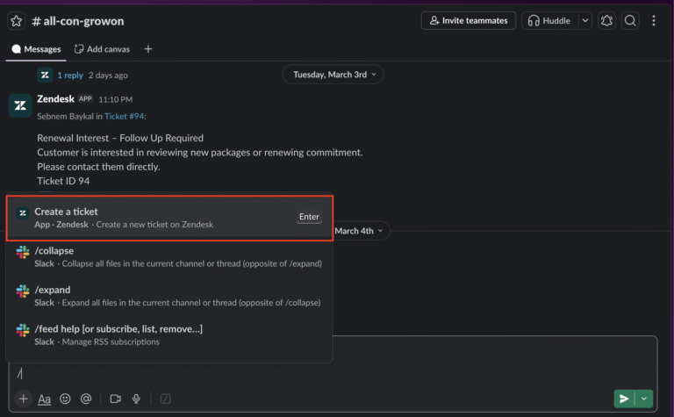
Task: Choose the /collapse slash command
Action: point(169,257)
